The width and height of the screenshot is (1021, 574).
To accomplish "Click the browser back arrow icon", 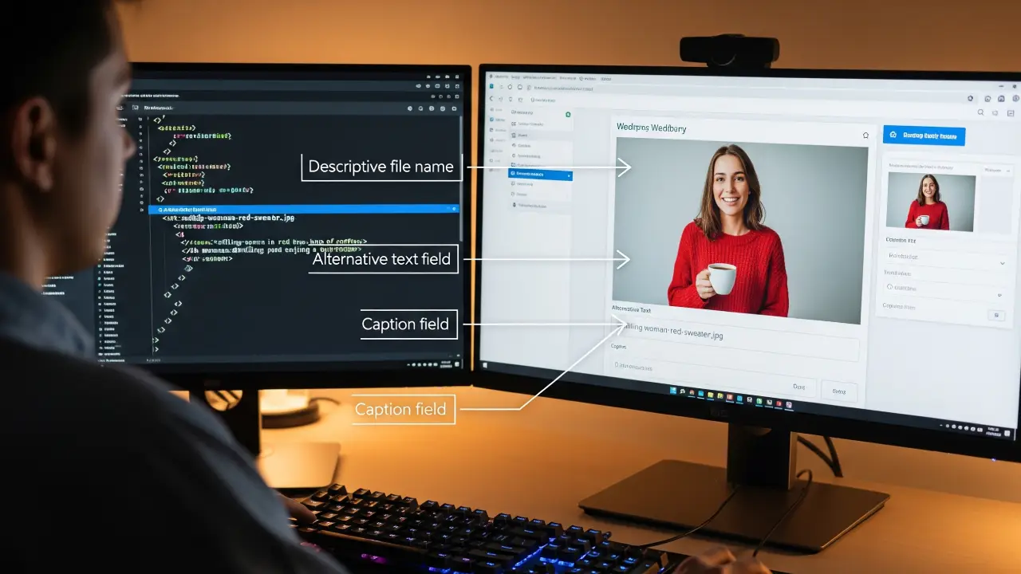I will click(491, 99).
